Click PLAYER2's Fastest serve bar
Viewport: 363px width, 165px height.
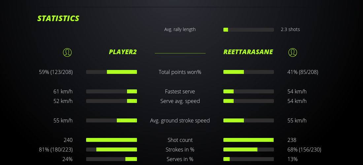click(112, 91)
